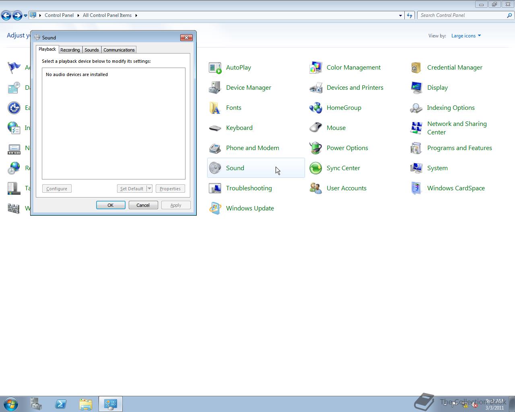Open User Accounts
515x412 pixels.
click(346, 188)
